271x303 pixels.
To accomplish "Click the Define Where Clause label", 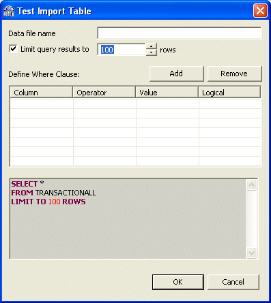I will pos(44,74).
